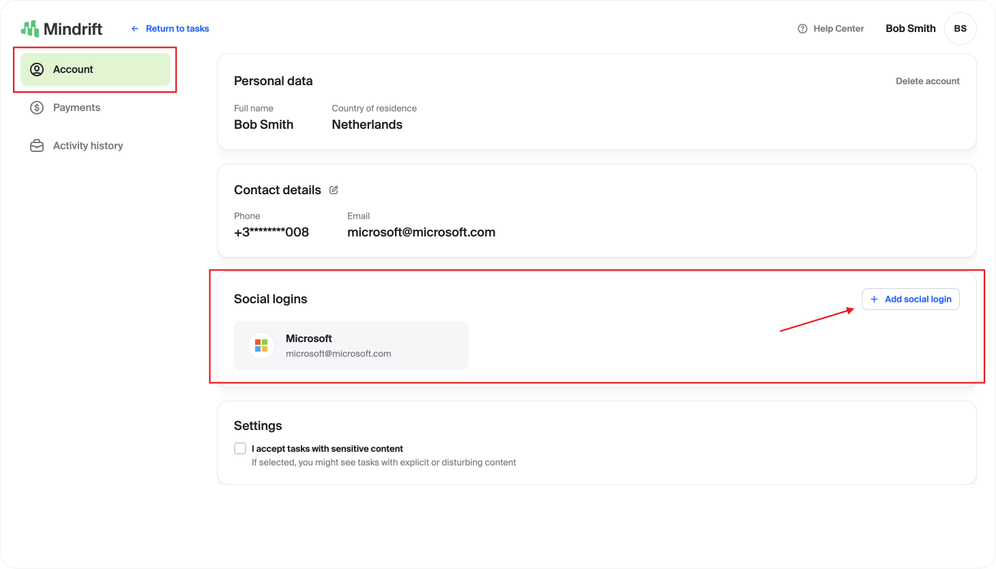Follow the Return to tasks link
Viewport: 996px width, 569px height.
(x=177, y=29)
